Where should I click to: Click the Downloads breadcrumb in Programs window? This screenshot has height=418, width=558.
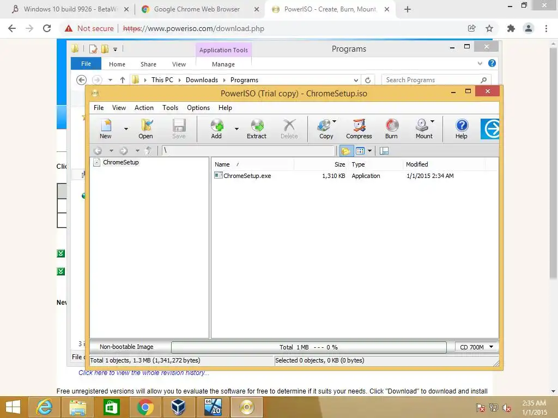click(x=202, y=80)
